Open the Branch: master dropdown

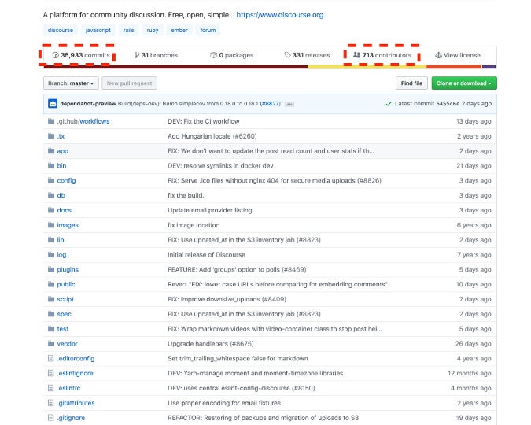pyautogui.click(x=71, y=83)
